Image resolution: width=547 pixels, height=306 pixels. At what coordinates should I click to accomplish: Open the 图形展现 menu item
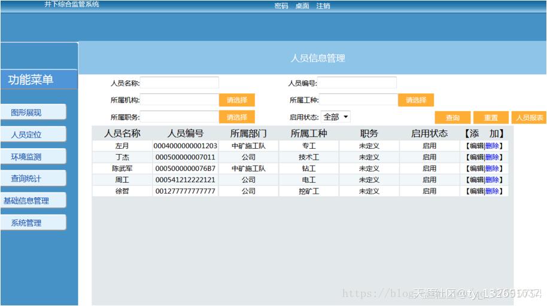point(33,112)
